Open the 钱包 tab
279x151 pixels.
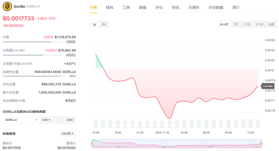[x=110, y=8]
